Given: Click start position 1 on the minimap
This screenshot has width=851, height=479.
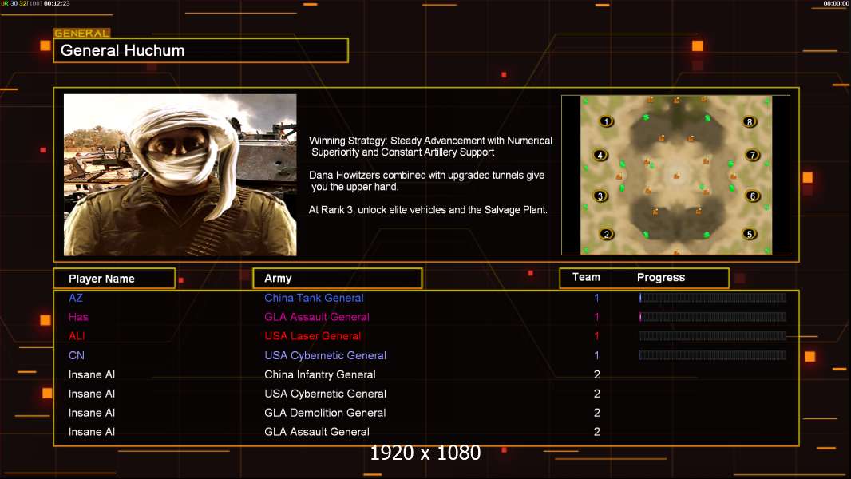Looking at the screenshot, I should pos(606,121).
